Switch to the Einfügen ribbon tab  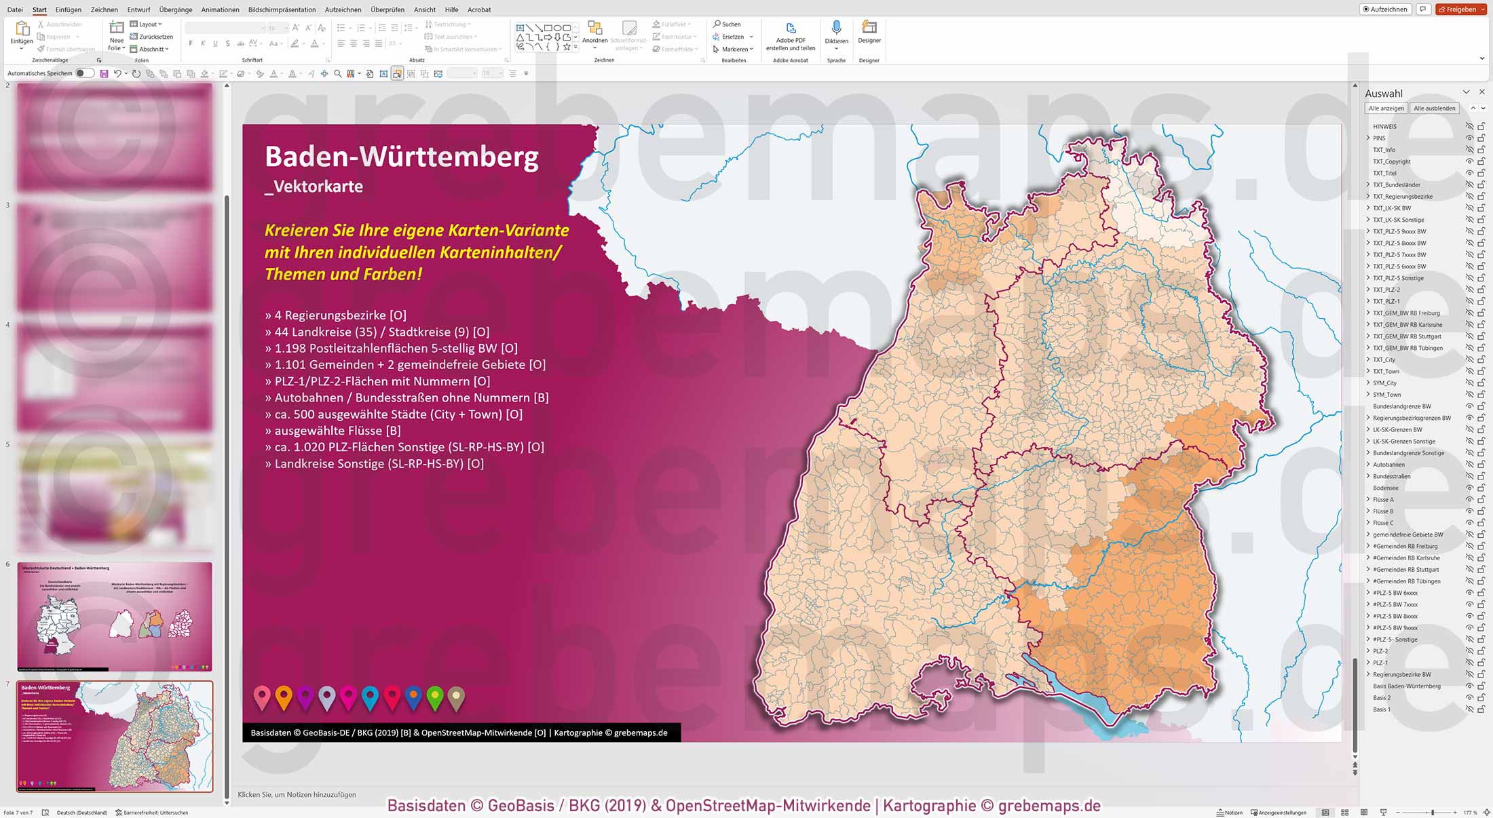click(x=70, y=9)
